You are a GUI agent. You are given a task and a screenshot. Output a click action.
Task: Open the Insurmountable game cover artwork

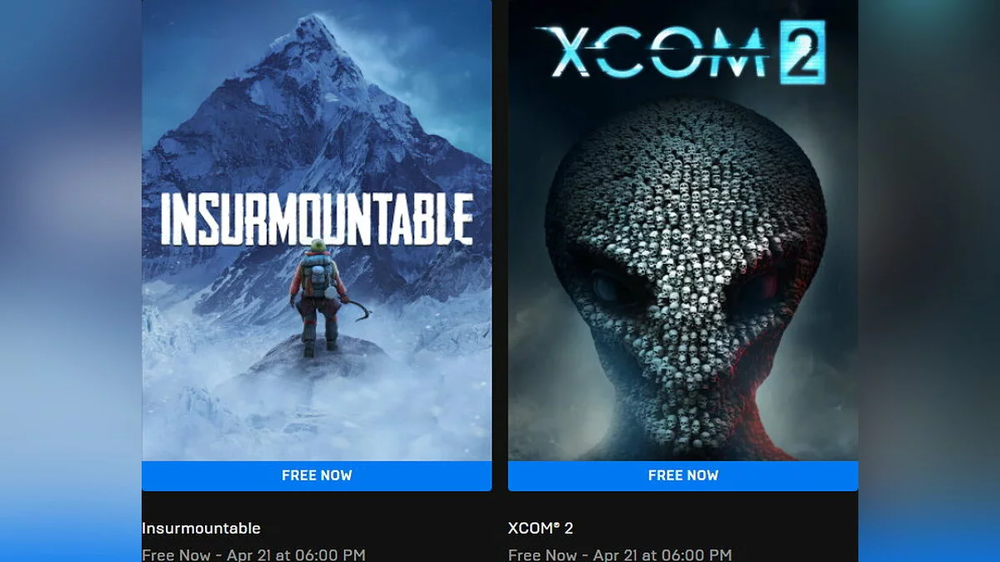click(317, 231)
